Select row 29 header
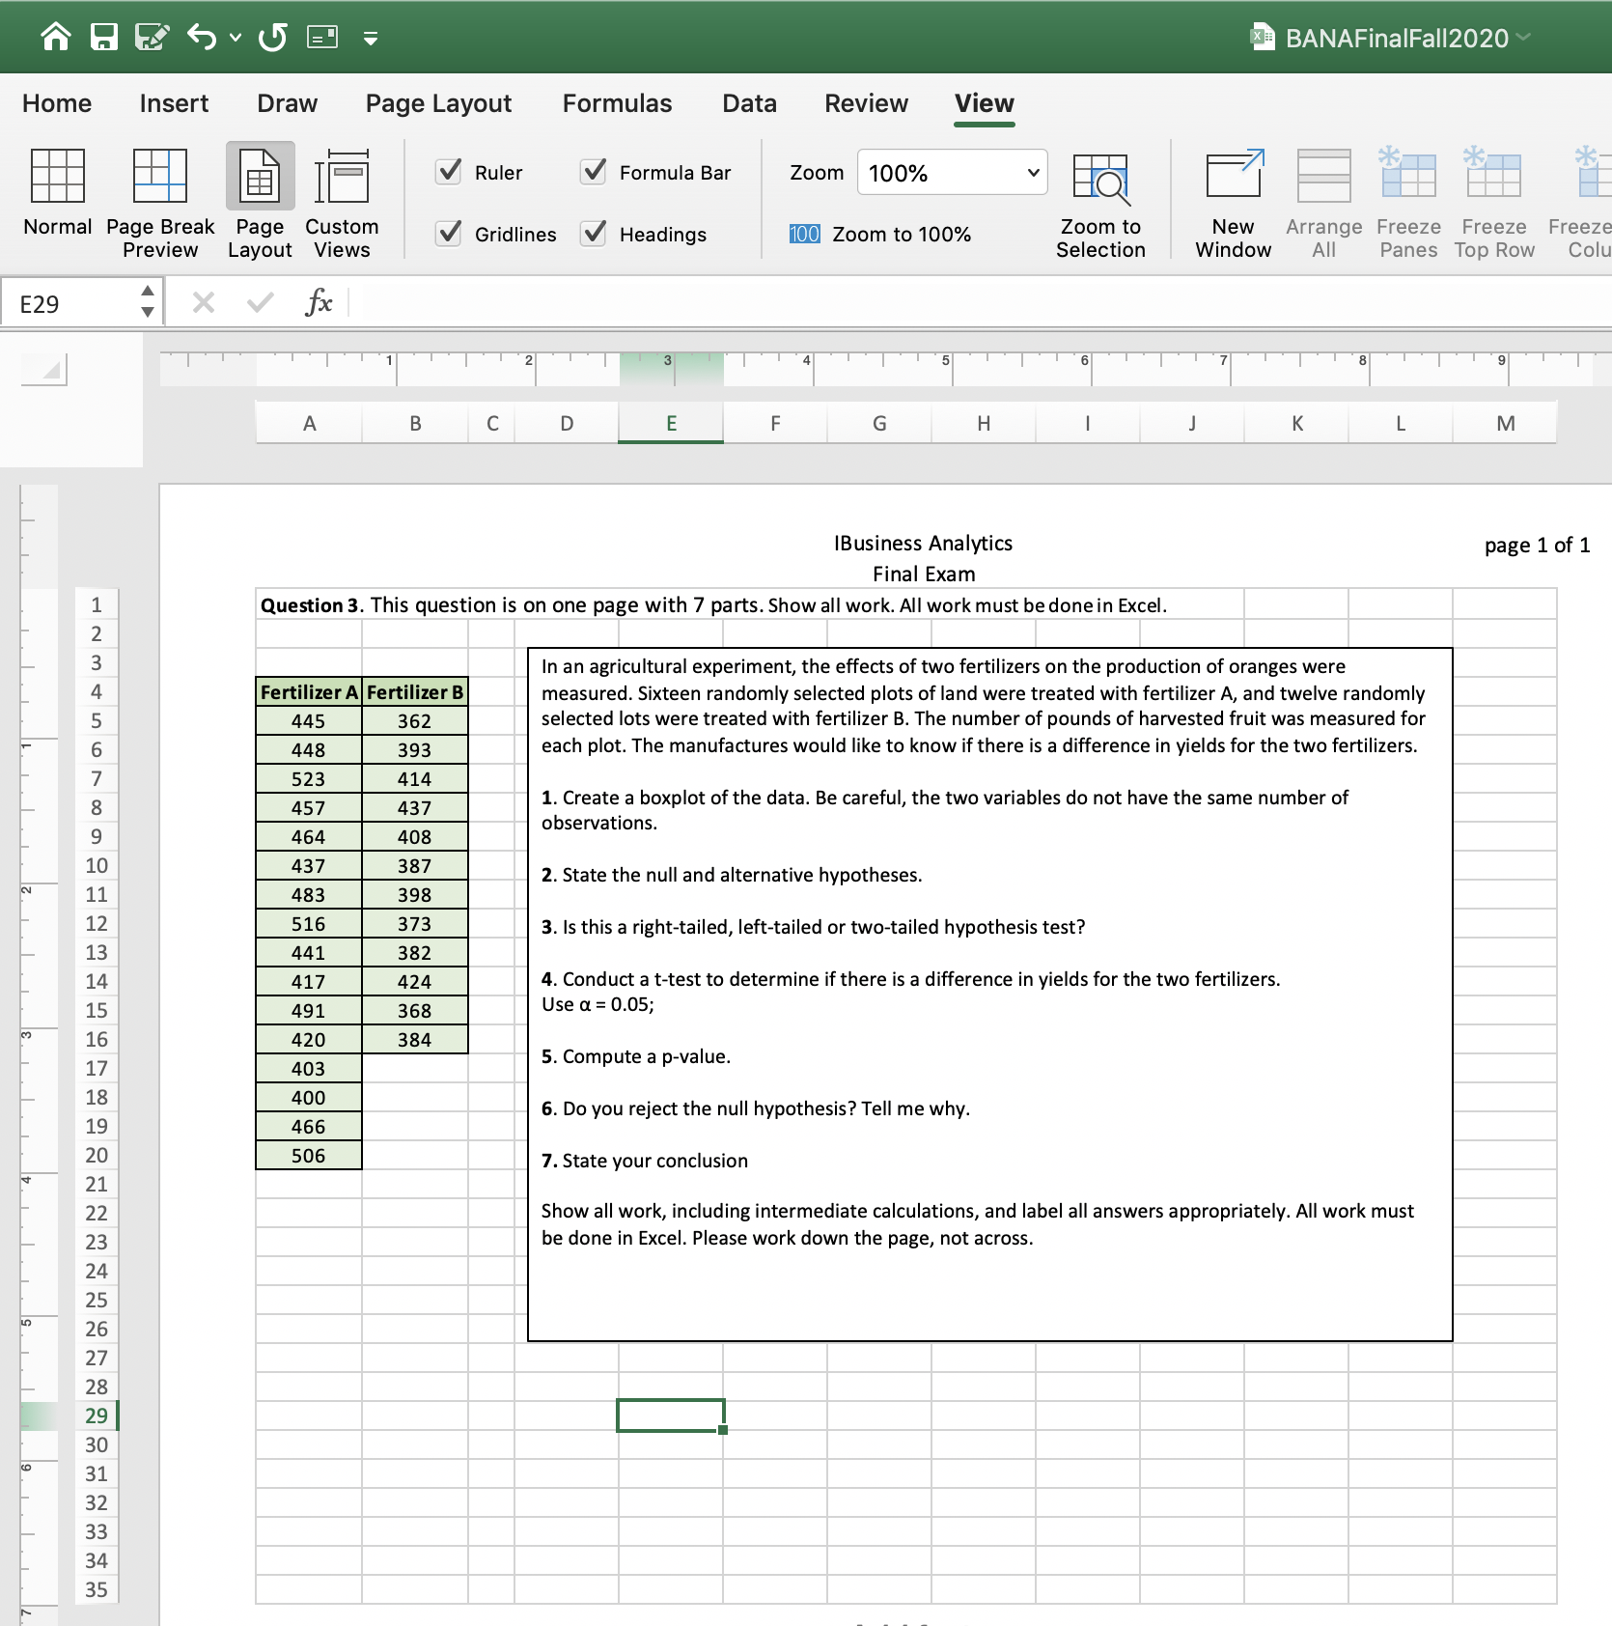Screen dimensions: 1612x1626 click(96, 1416)
